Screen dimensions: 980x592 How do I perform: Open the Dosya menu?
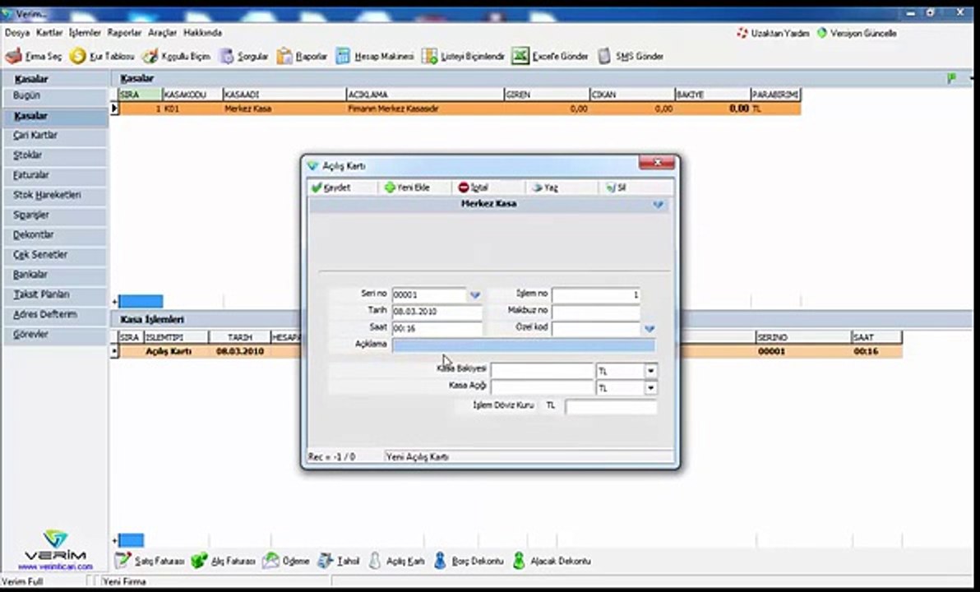click(x=17, y=33)
